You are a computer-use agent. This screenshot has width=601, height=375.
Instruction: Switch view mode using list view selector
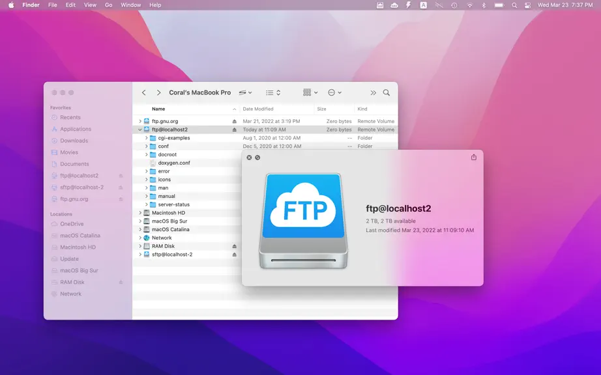point(273,92)
